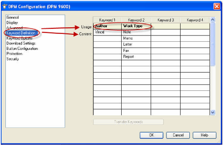Open the Keyword Options page
Viewport: 223px width, 145px height.
coord(19,38)
